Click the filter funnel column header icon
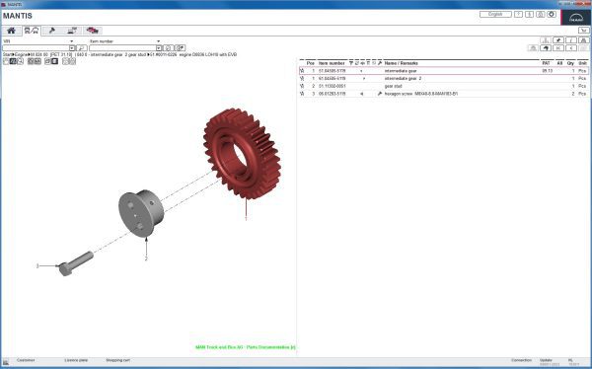 point(351,63)
